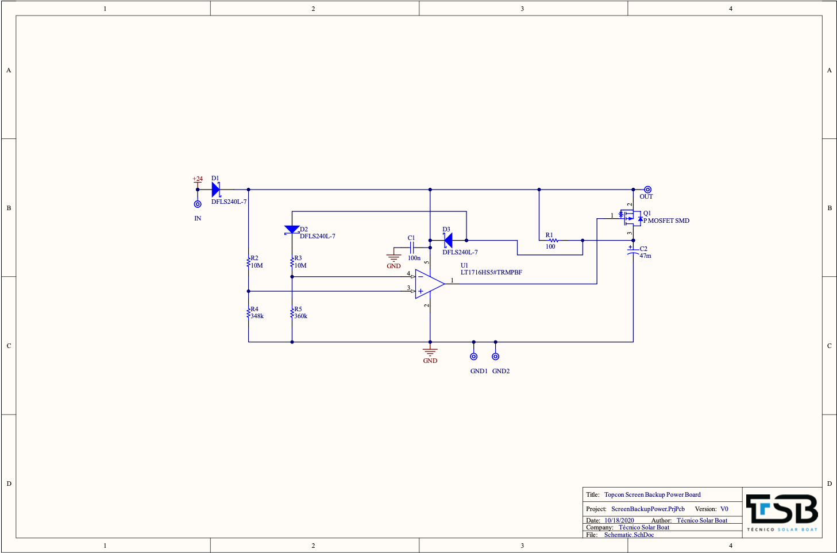Click the U1 designator label
Viewport: 837px width, 553px height.
pos(464,265)
